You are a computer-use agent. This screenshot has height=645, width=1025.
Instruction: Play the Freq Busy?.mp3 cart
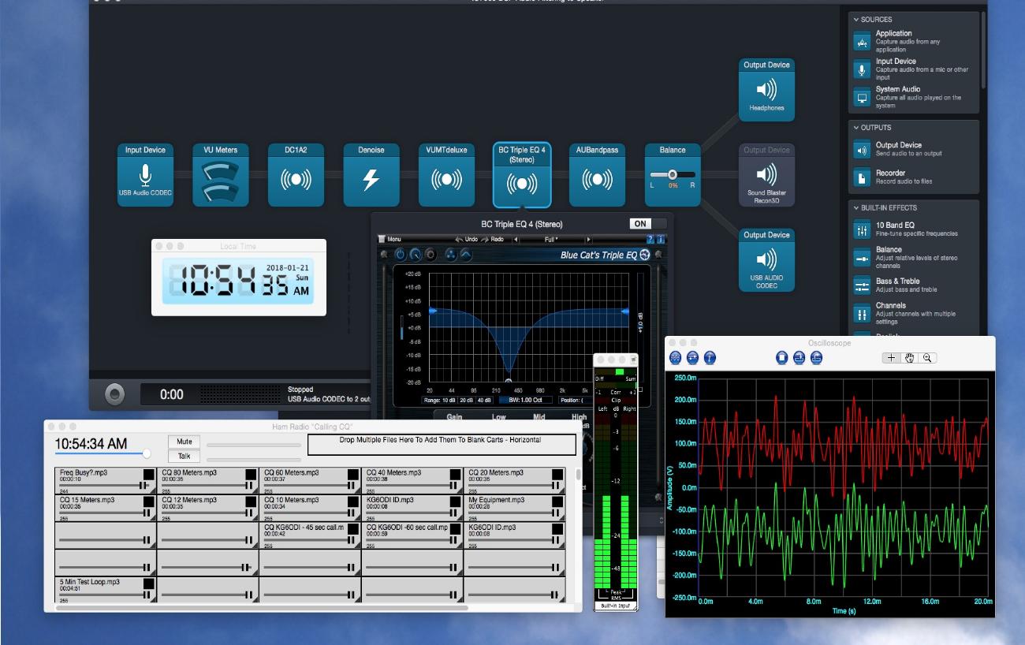[x=148, y=475]
